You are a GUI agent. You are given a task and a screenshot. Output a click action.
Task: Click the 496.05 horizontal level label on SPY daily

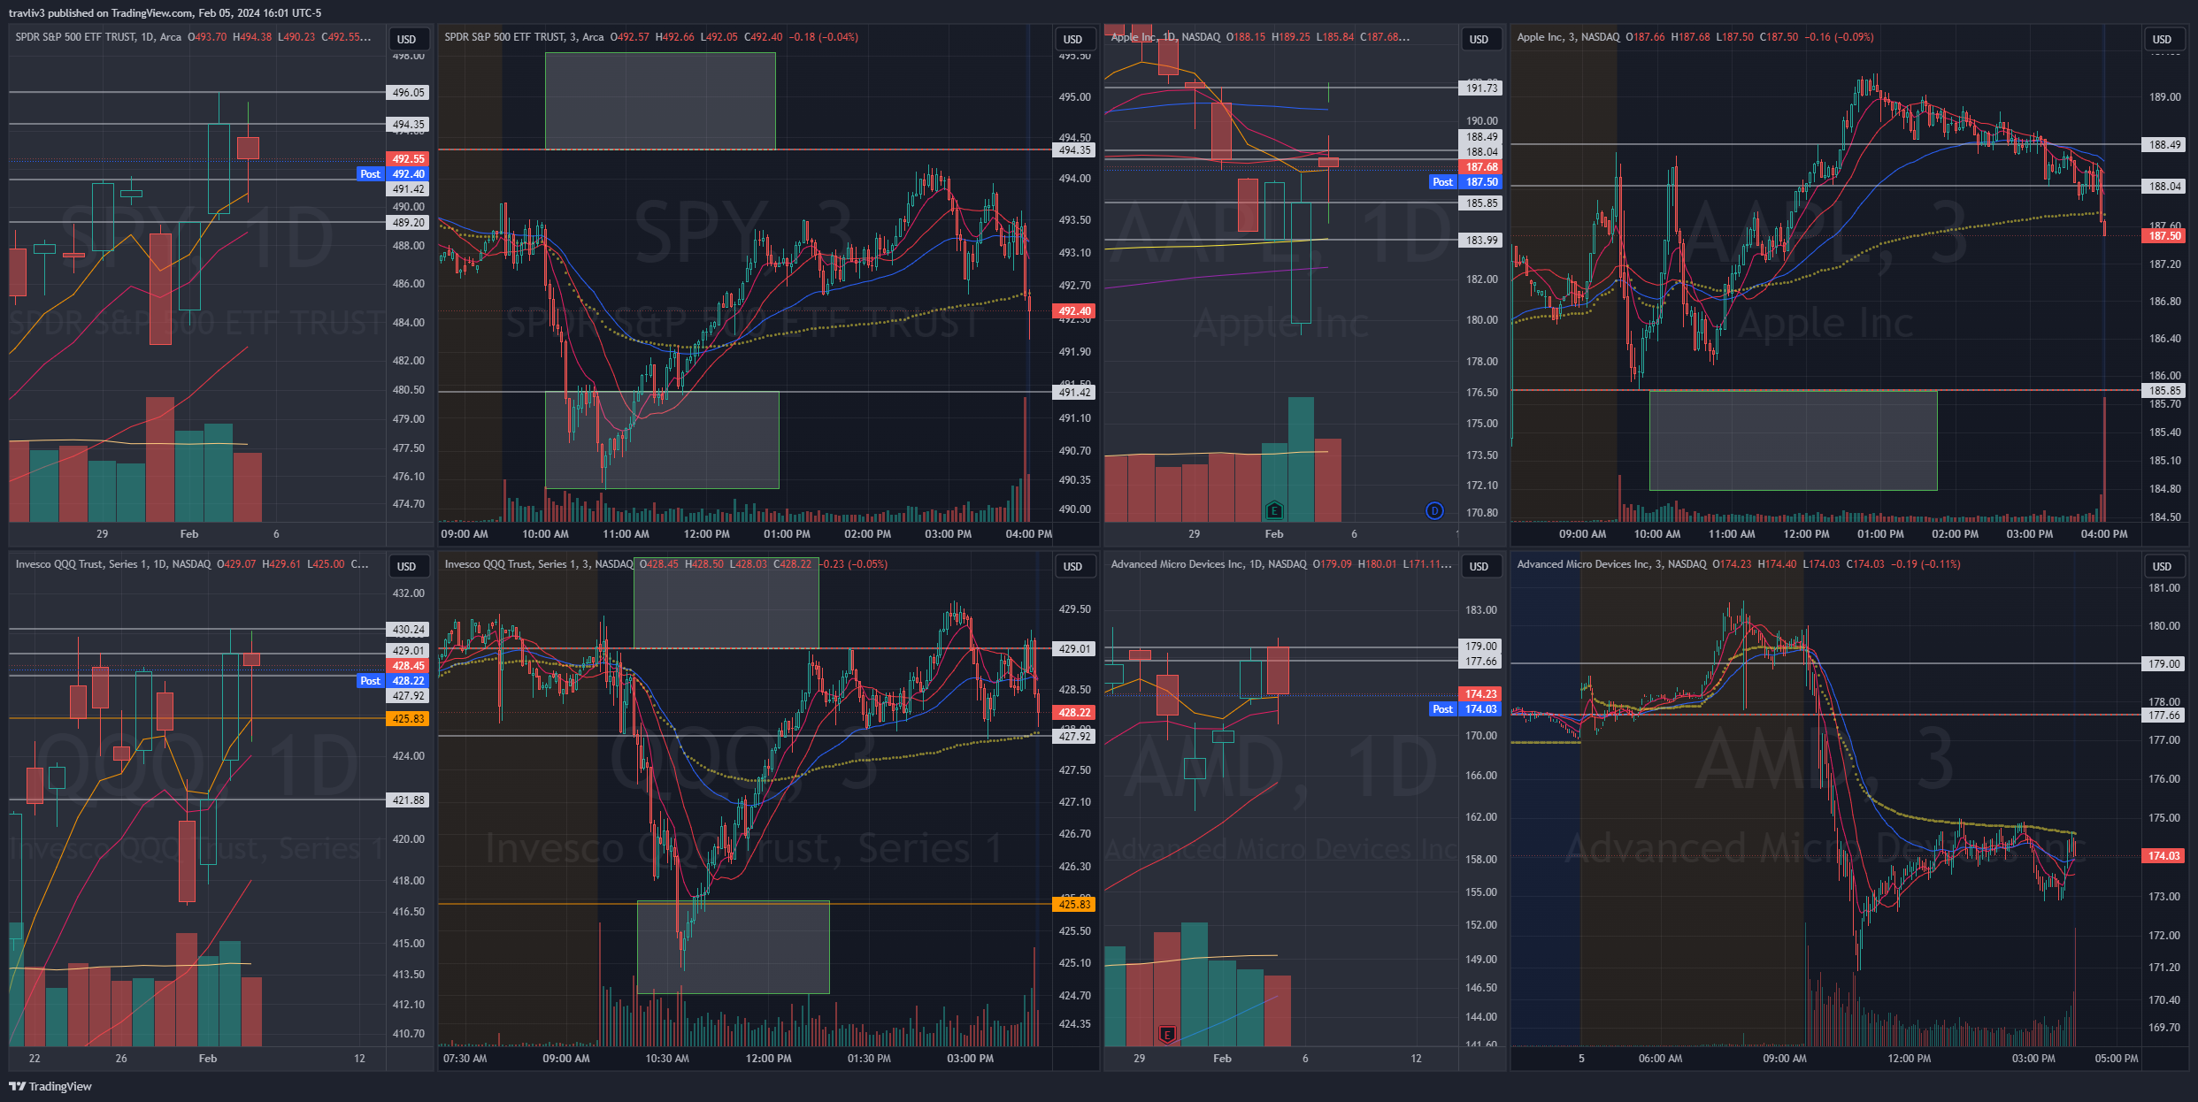tap(408, 93)
